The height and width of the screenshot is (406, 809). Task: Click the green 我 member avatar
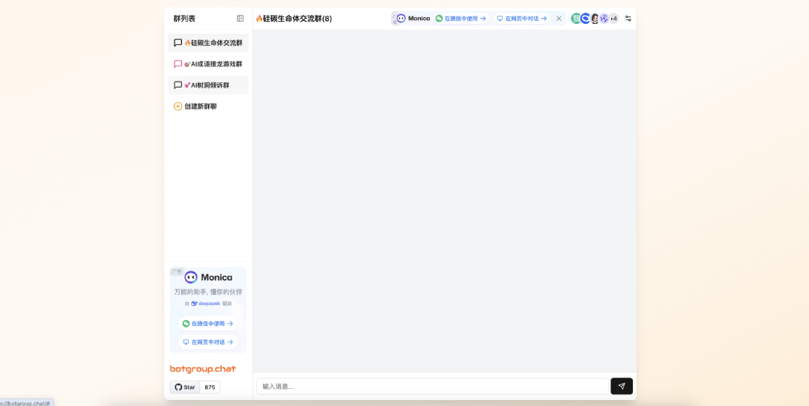pos(576,19)
